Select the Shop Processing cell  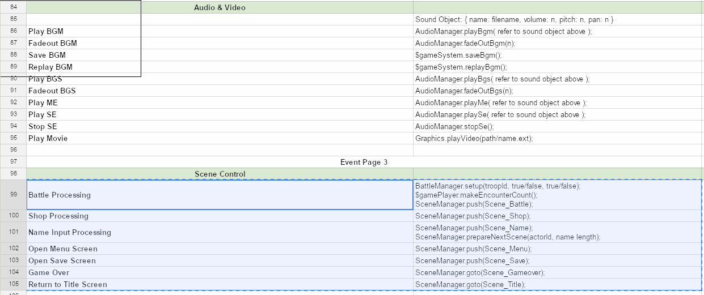click(x=220, y=216)
